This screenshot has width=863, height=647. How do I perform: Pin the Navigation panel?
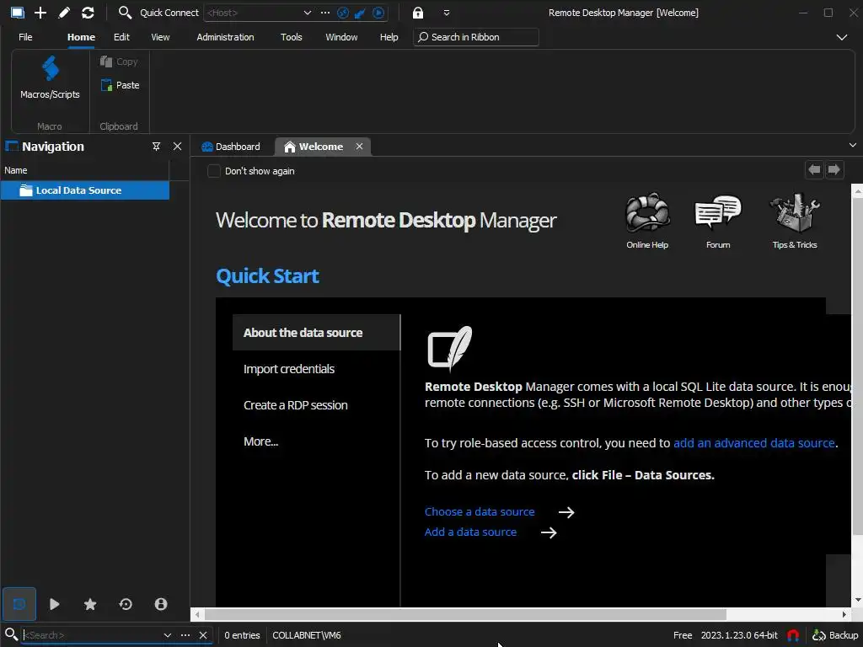(x=156, y=147)
